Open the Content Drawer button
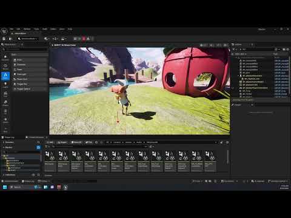This screenshot has width=291, height=218. coord(10,181)
